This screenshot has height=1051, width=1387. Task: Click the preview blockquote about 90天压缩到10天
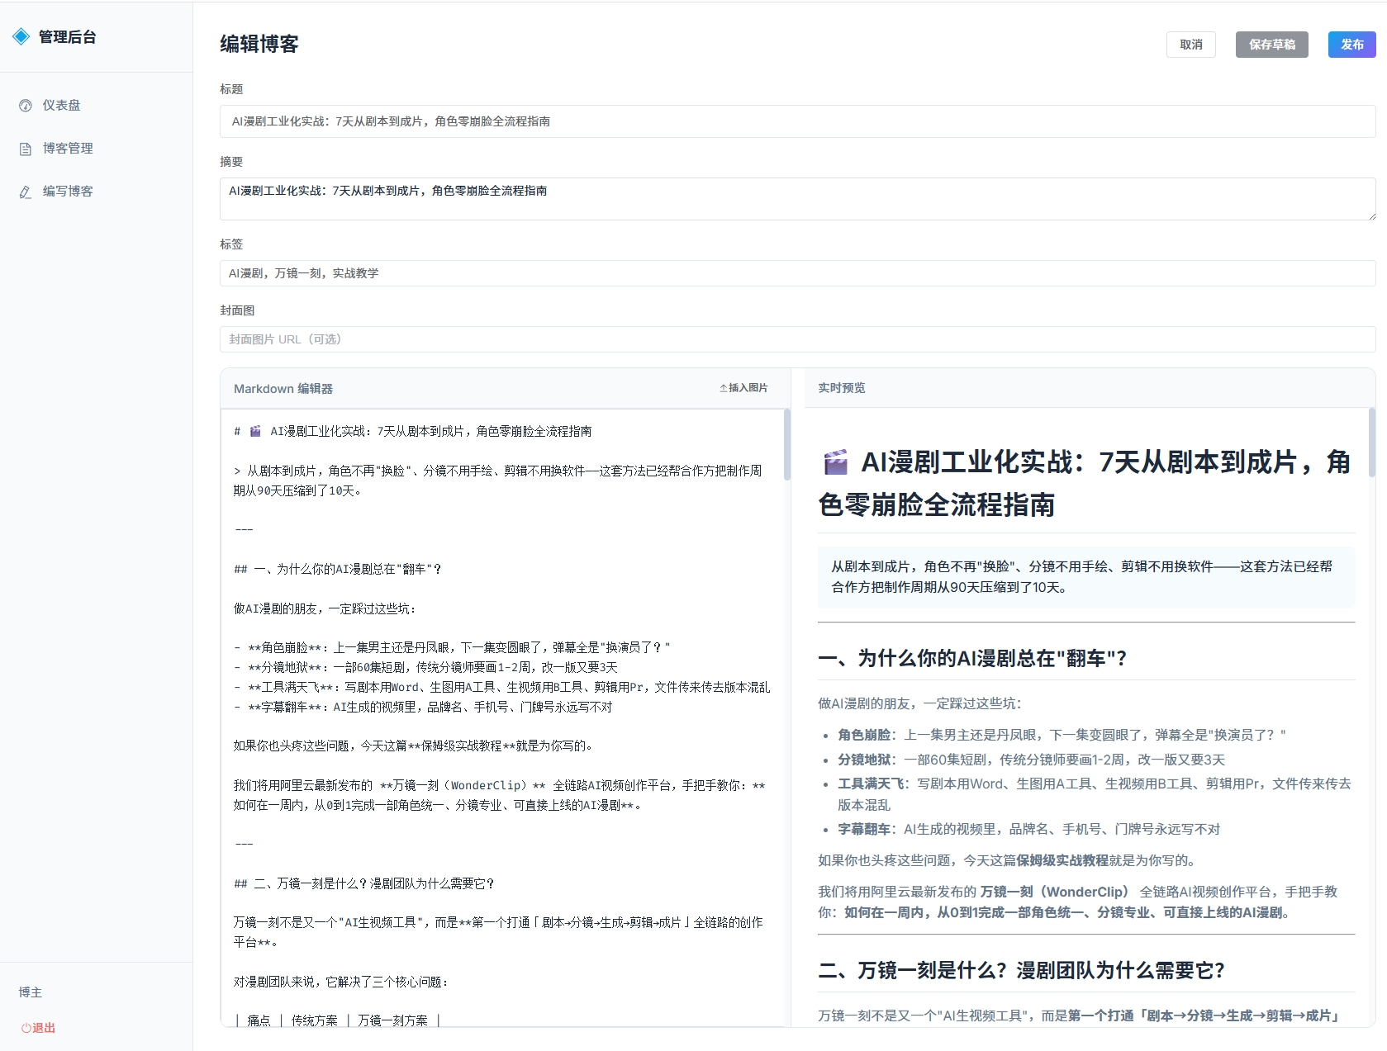1086,577
